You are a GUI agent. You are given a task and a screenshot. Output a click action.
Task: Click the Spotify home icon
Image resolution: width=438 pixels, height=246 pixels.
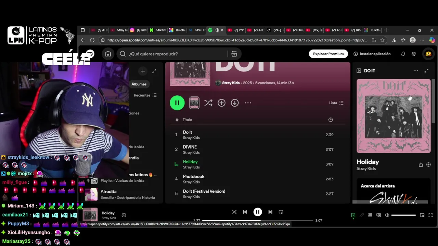[x=108, y=54]
